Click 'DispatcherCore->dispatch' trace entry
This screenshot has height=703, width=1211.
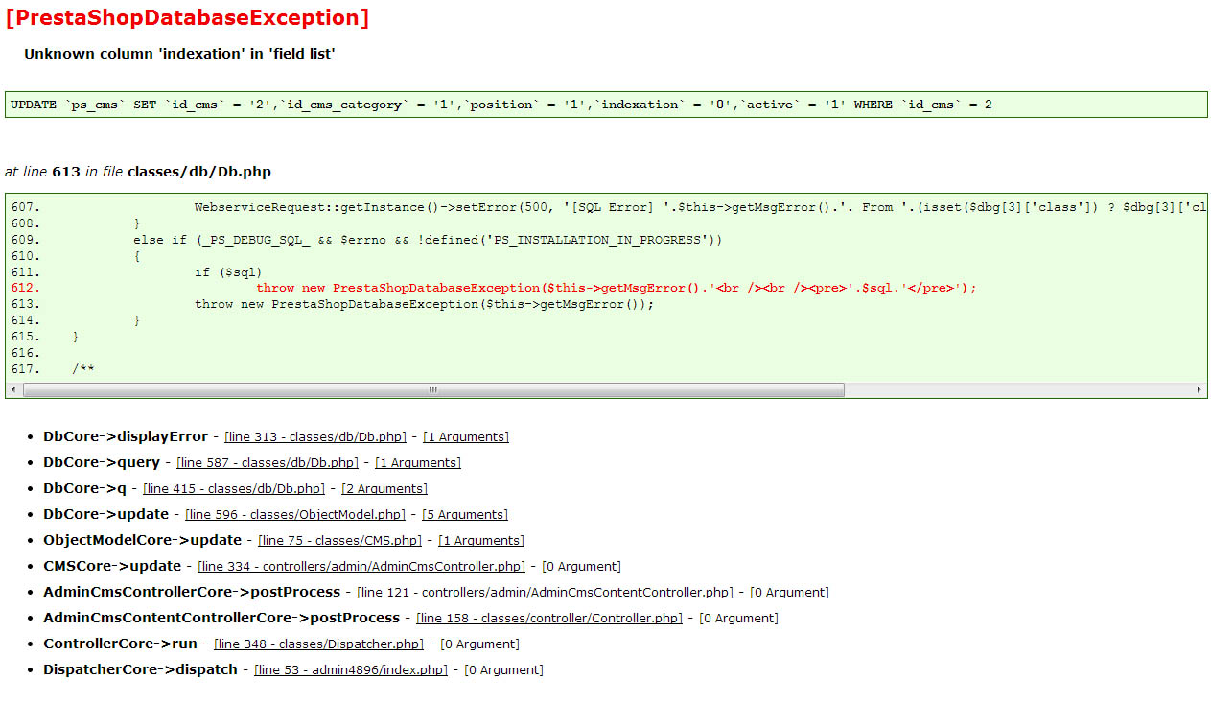point(140,669)
